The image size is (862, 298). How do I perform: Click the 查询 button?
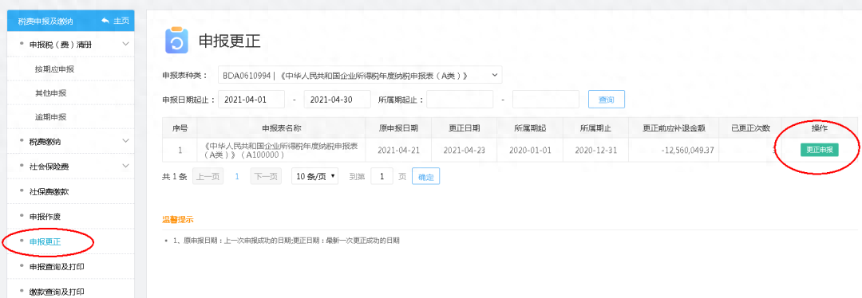coord(607,100)
